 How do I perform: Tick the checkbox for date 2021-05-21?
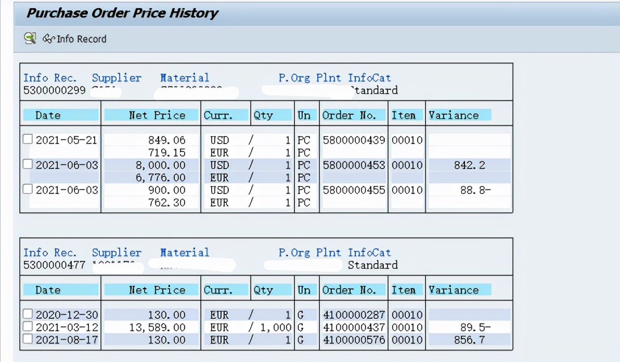28,139
